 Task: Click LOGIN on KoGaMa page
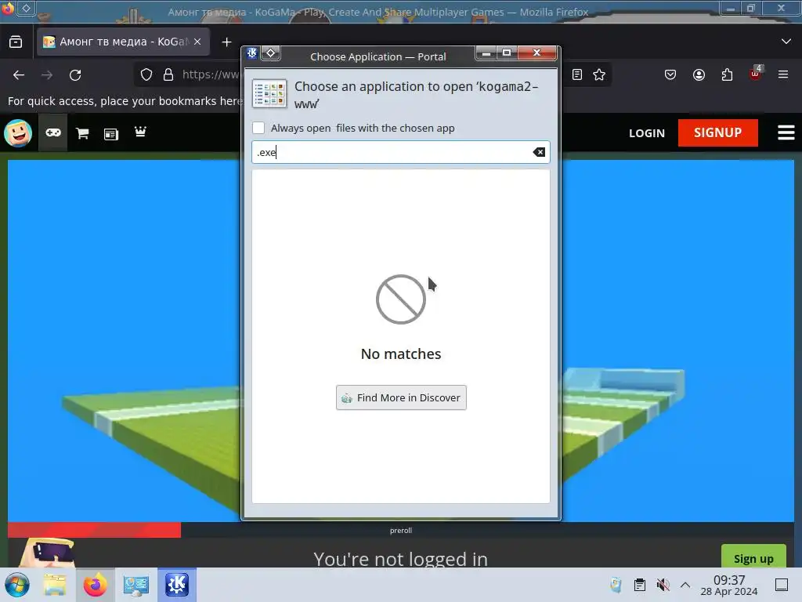click(x=646, y=133)
